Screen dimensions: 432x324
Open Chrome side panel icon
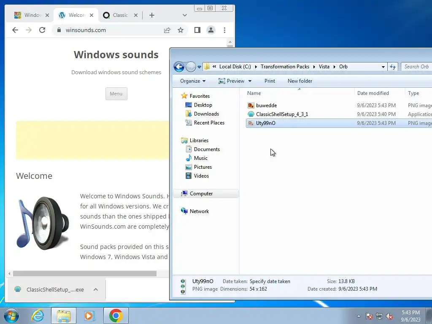pos(197,30)
